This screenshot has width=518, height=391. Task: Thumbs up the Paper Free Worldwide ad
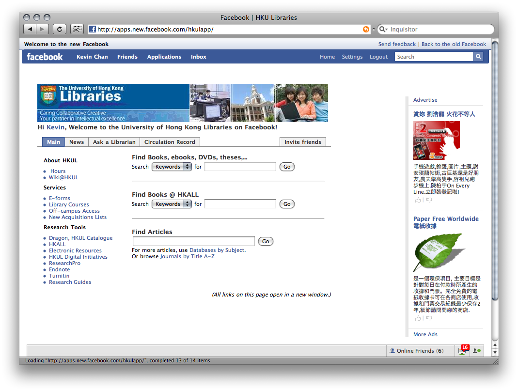[418, 318]
